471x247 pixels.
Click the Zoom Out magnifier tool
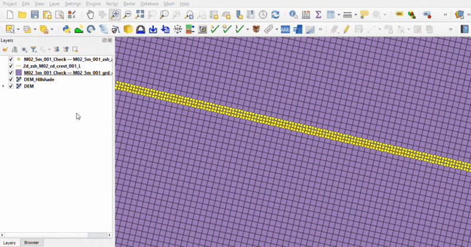point(127,14)
